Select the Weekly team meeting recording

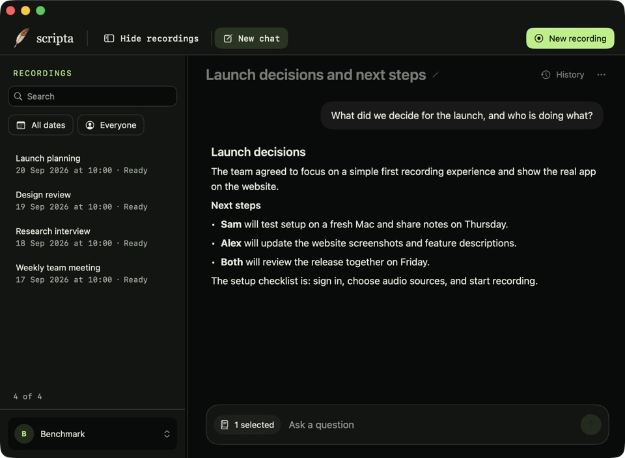(x=92, y=273)
